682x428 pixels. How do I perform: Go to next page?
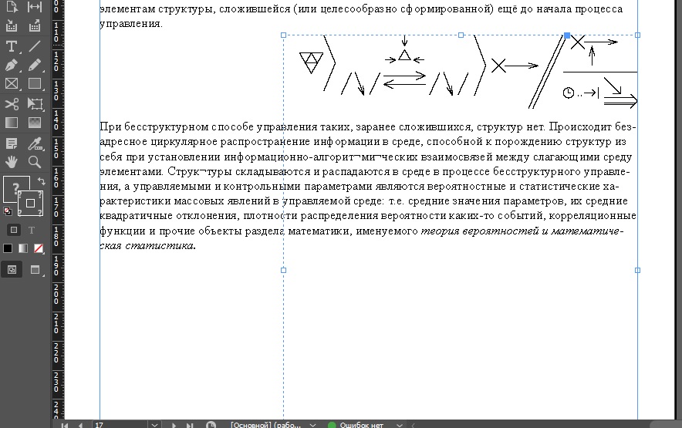pos(174,425)
